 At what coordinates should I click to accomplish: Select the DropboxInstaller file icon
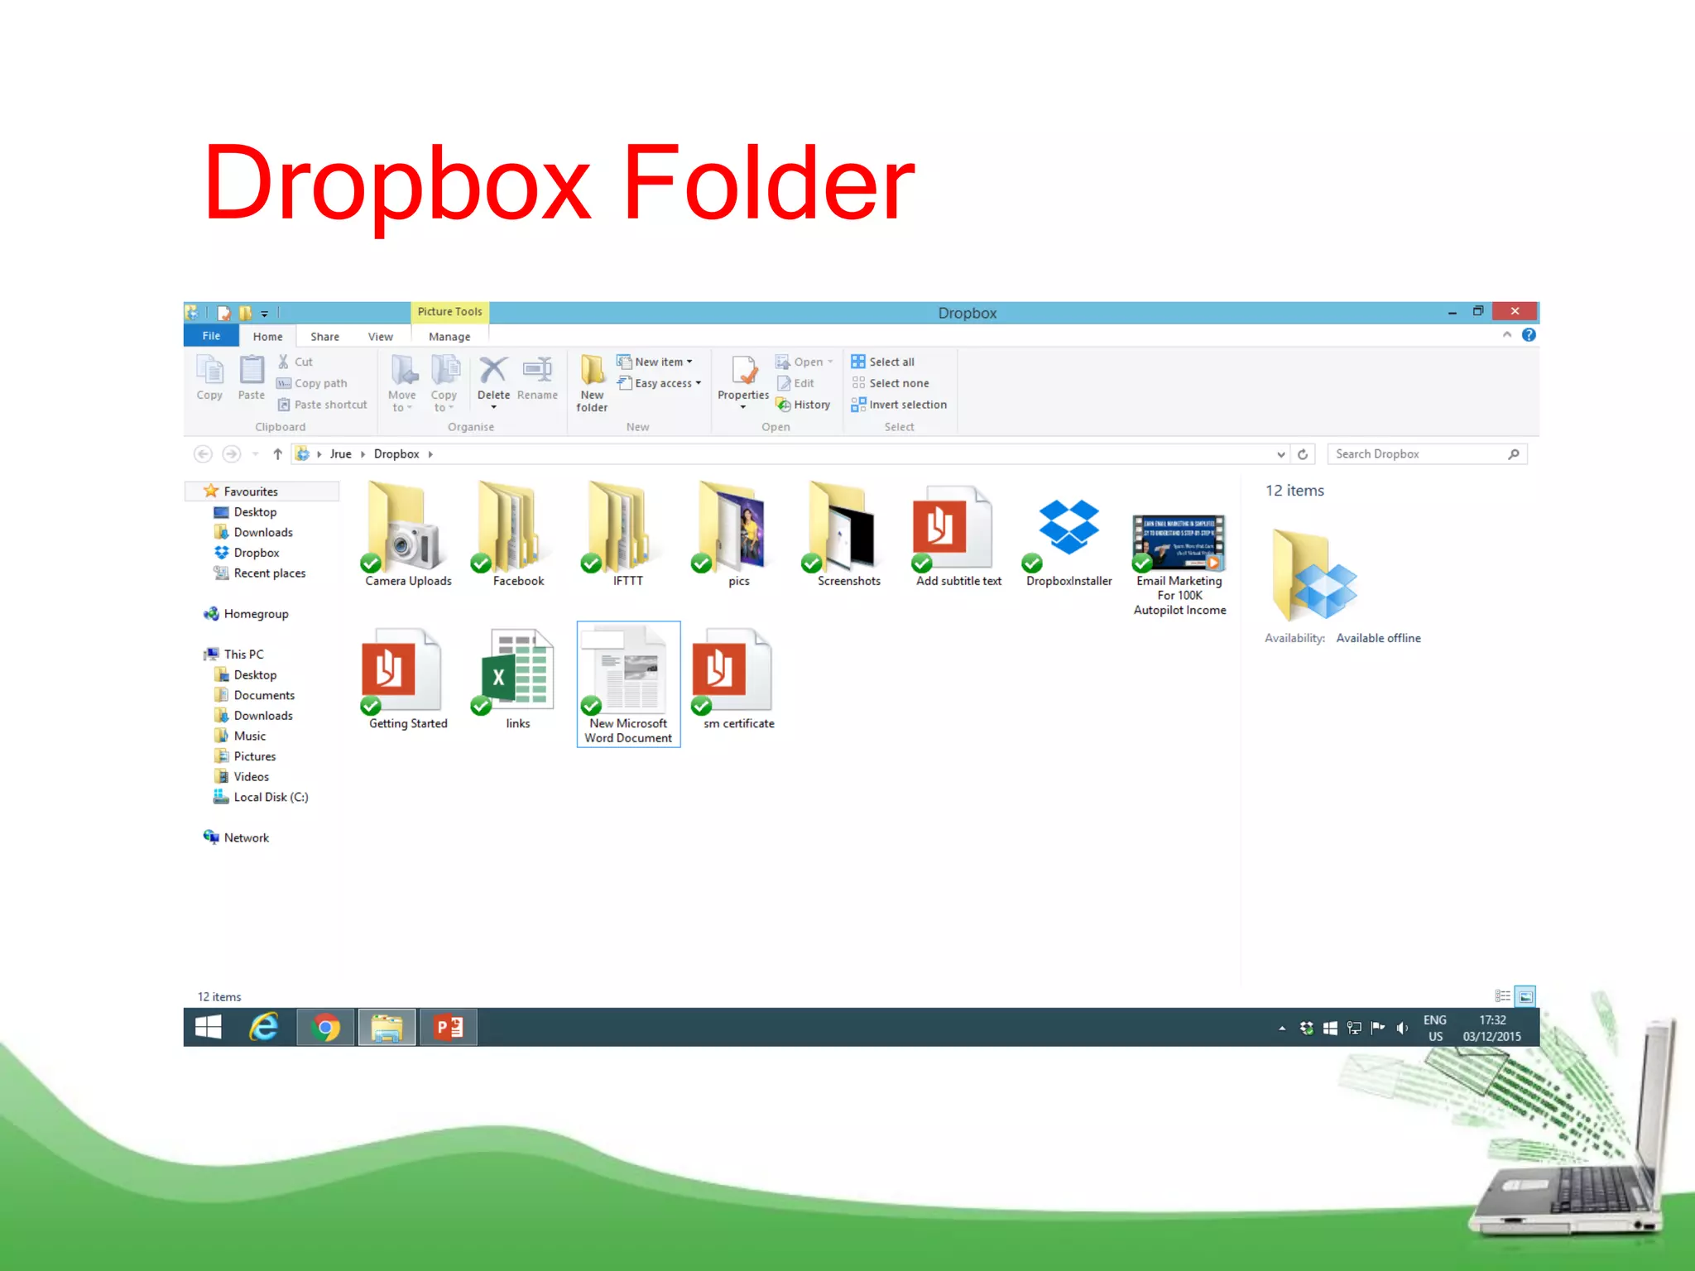pos(1068,530)
